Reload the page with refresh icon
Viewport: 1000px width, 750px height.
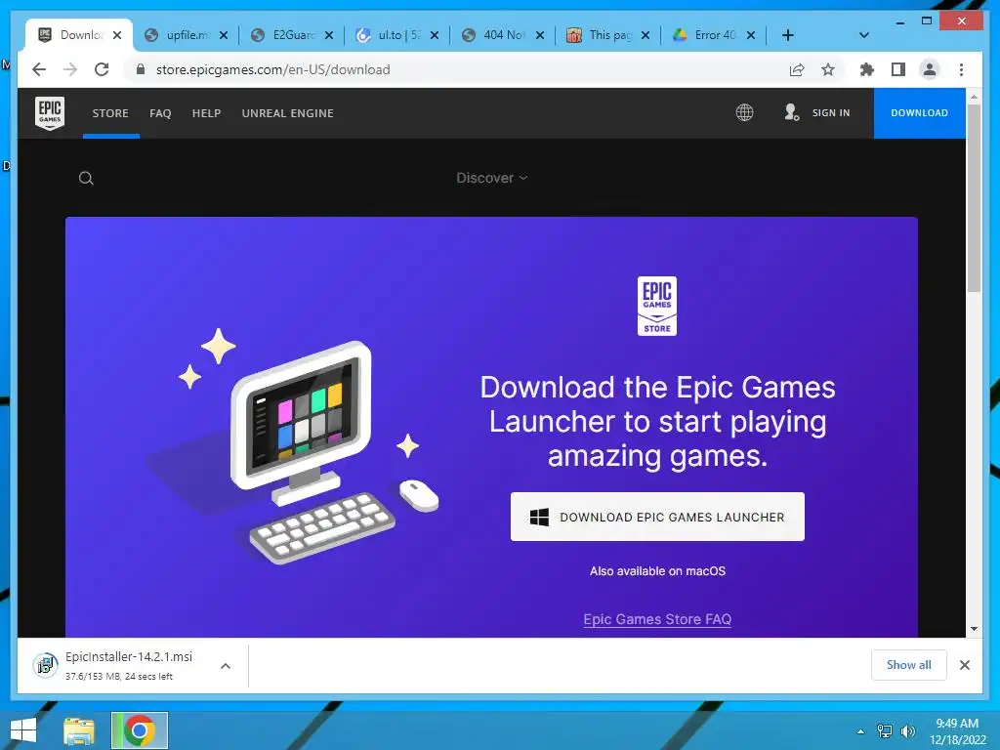coord(102,69)
